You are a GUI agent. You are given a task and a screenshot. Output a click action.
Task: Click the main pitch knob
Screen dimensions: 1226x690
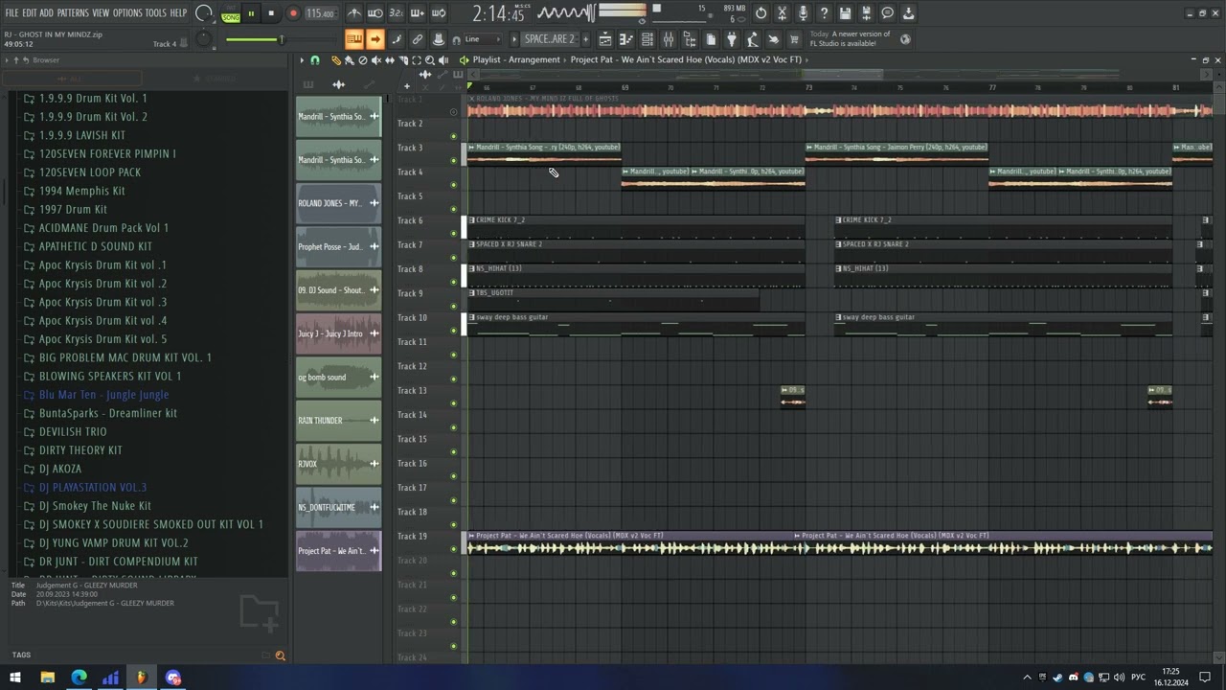[203, 39]
